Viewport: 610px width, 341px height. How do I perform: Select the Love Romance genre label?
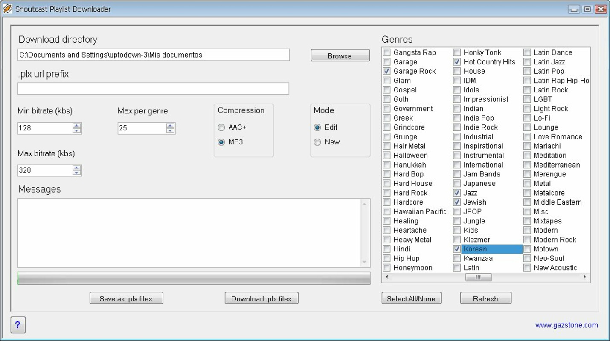558,137
